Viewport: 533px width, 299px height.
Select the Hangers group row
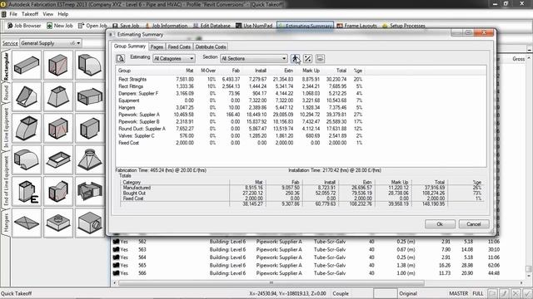(x=241, y=107)
